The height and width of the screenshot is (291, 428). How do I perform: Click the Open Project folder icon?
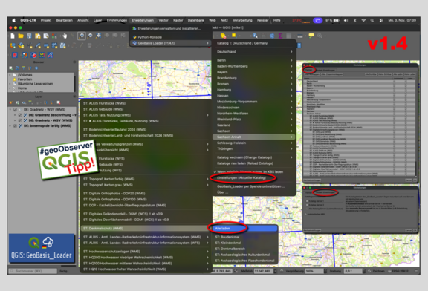[21, 36]
